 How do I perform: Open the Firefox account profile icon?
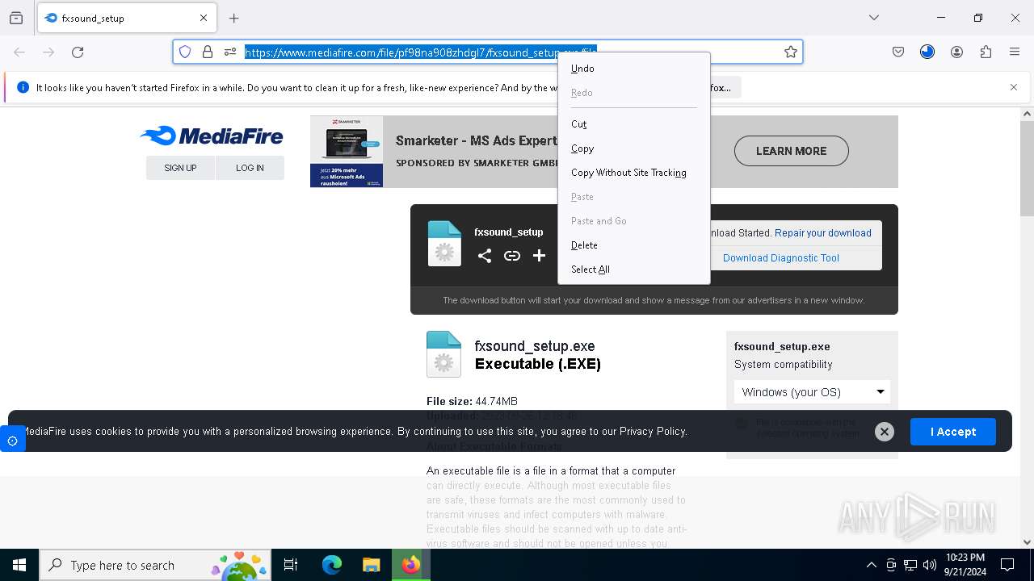click(x=956, y=52)
